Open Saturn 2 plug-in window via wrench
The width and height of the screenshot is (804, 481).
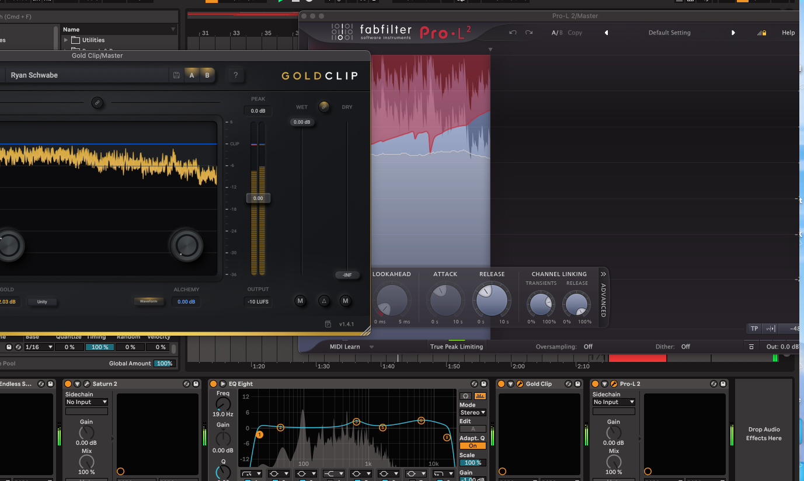86,384
